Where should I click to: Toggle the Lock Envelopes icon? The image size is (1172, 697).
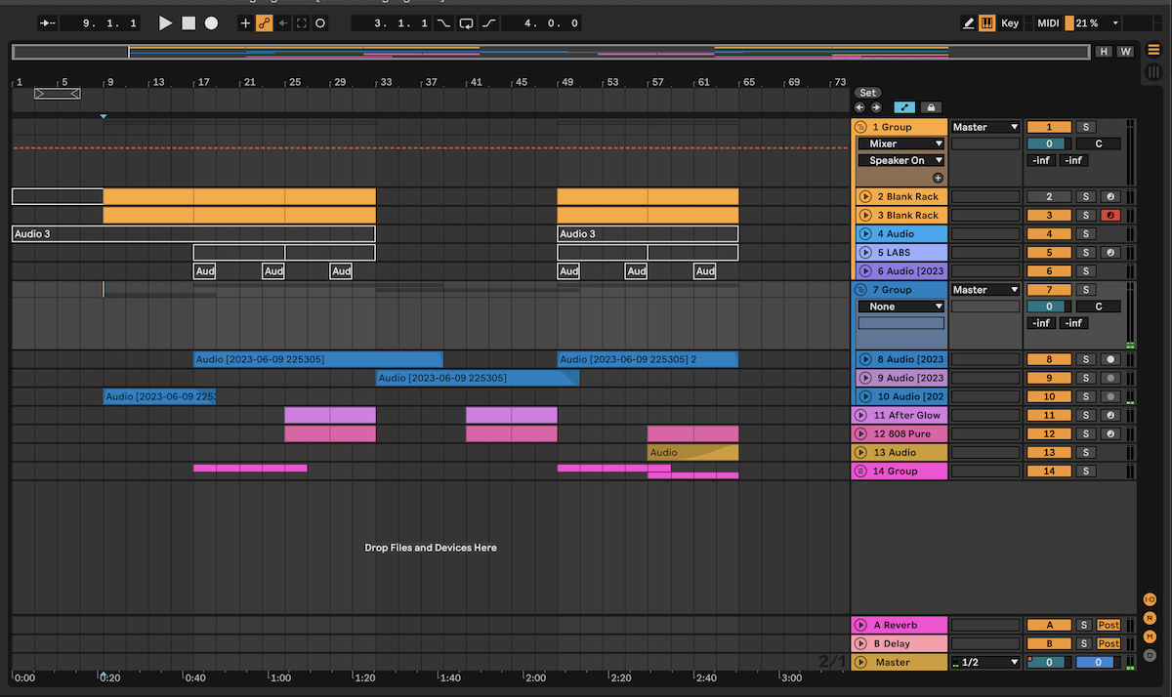931,107
